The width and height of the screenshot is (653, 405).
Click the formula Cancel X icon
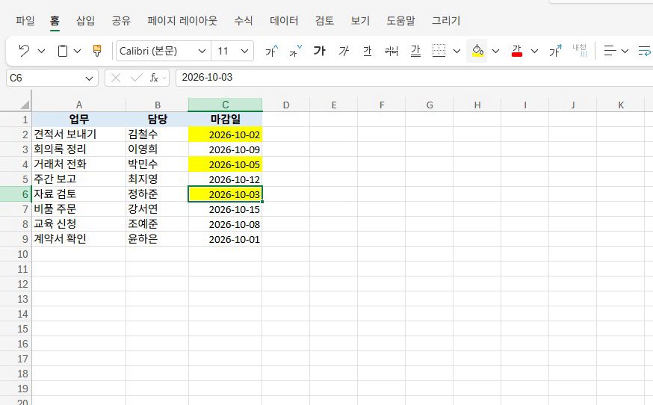[116, 78]
